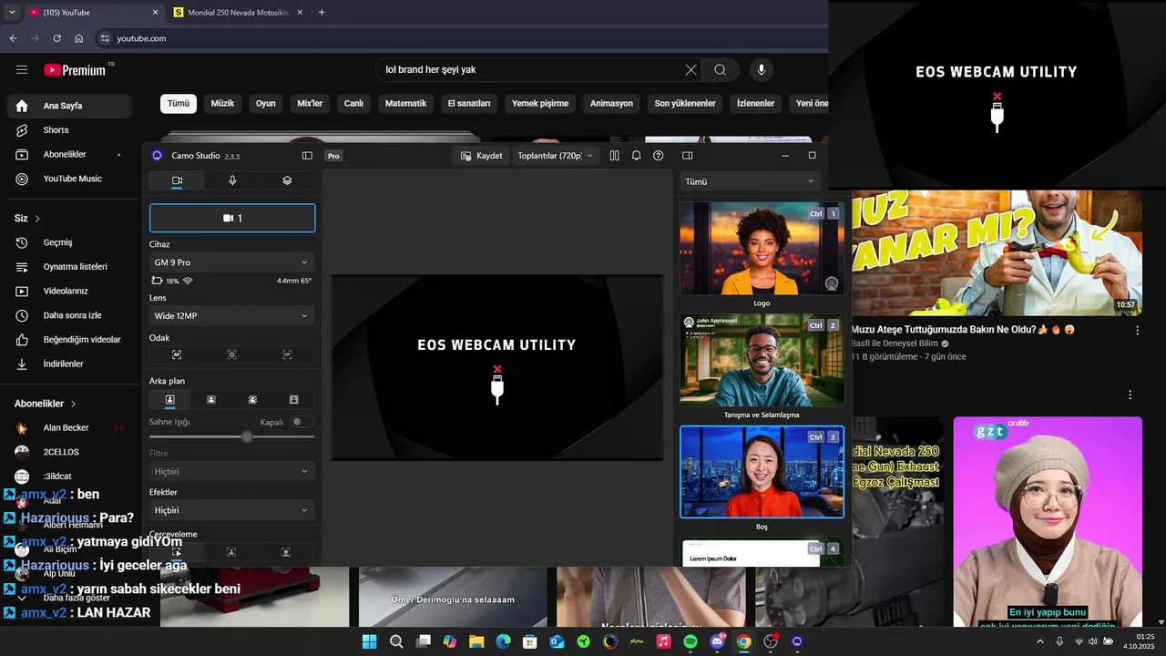Select first Odak autofocus mode icon
This screenshot has height=656, width=1166.
coord(177,354)
